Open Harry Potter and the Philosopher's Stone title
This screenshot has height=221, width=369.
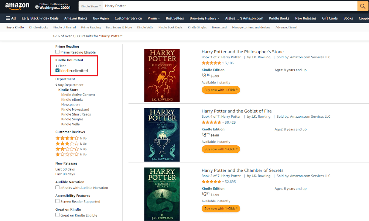coord(243,52)
